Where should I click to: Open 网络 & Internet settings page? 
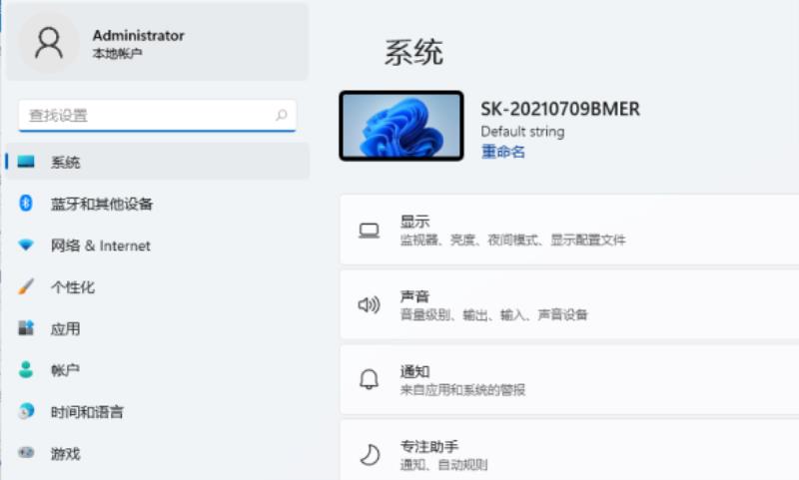click(157, 245)
